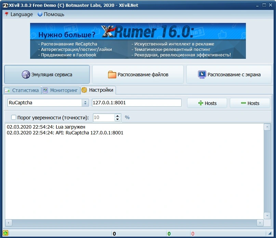
Task: Minimize the XEvil window
Action: click(257, 5)
